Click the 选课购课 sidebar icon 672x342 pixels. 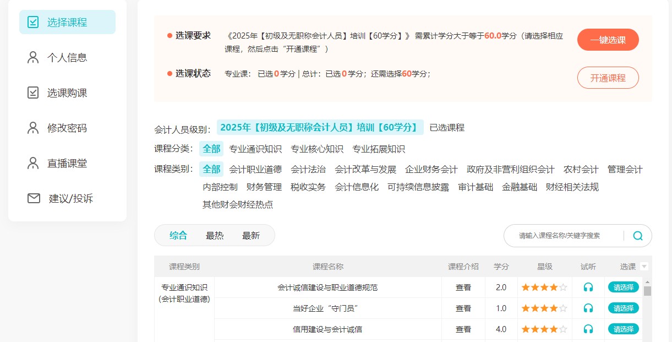(x=34, y=93)
